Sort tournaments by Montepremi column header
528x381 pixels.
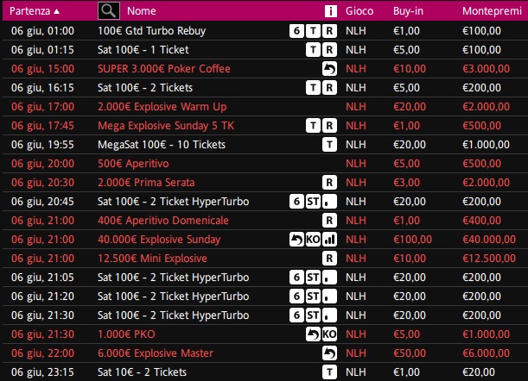tap(492, 11)
